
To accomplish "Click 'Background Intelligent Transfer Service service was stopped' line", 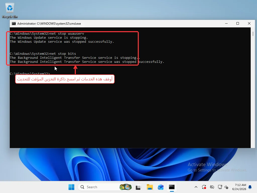I will click(87, 62).
